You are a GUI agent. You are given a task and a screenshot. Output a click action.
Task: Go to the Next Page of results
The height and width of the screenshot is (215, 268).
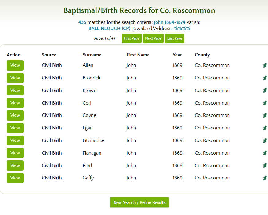153,39
